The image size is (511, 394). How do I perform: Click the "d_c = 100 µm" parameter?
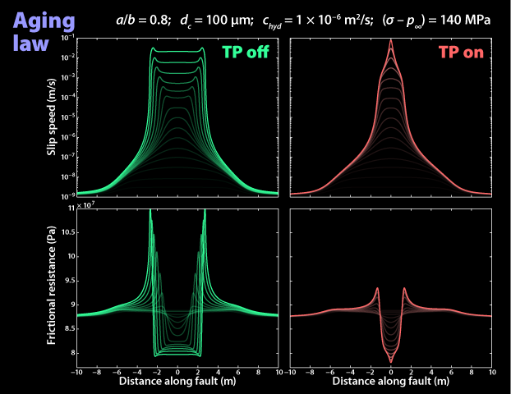tap(215, 19)
